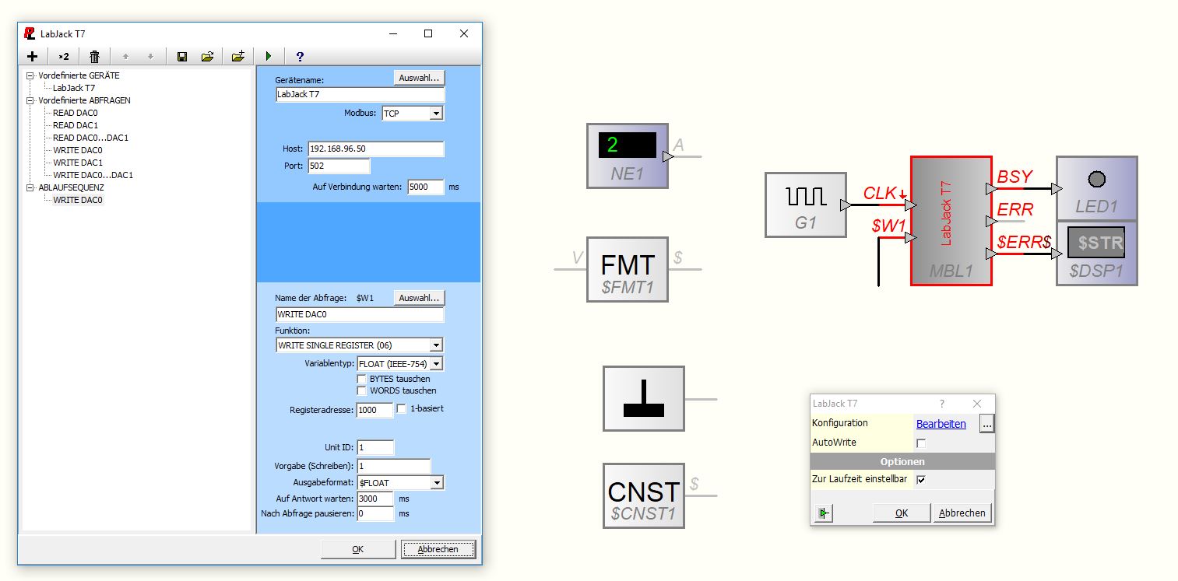Click the move-down arrow toolbar icon

pos(150,57)
